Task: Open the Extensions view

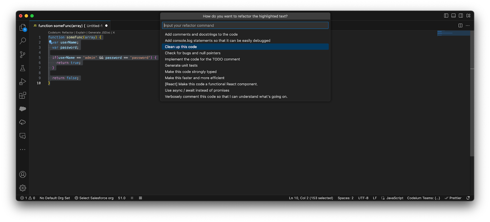Action: 23,95
